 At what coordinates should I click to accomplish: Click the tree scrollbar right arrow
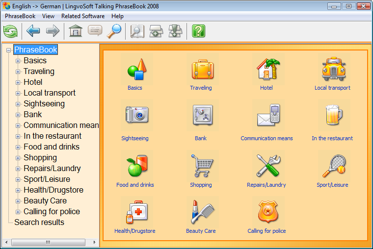tap(94, 242)
